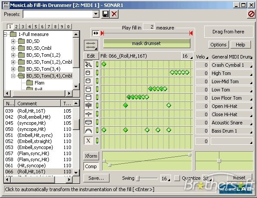Switch to bank tab 9
This screenshot has height=198, width=257.
pos(62,26)
